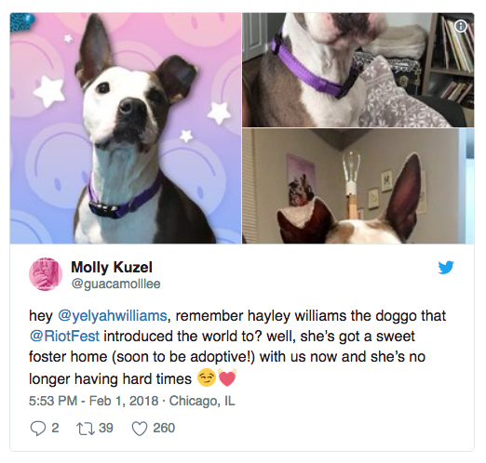The height and width of the screenshot is (463, 486).
Task: Like the tweet with the heart icon
Action: (140, 429)
